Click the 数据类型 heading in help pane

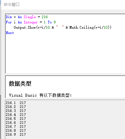pyautogui.click(x=20, y=84)
